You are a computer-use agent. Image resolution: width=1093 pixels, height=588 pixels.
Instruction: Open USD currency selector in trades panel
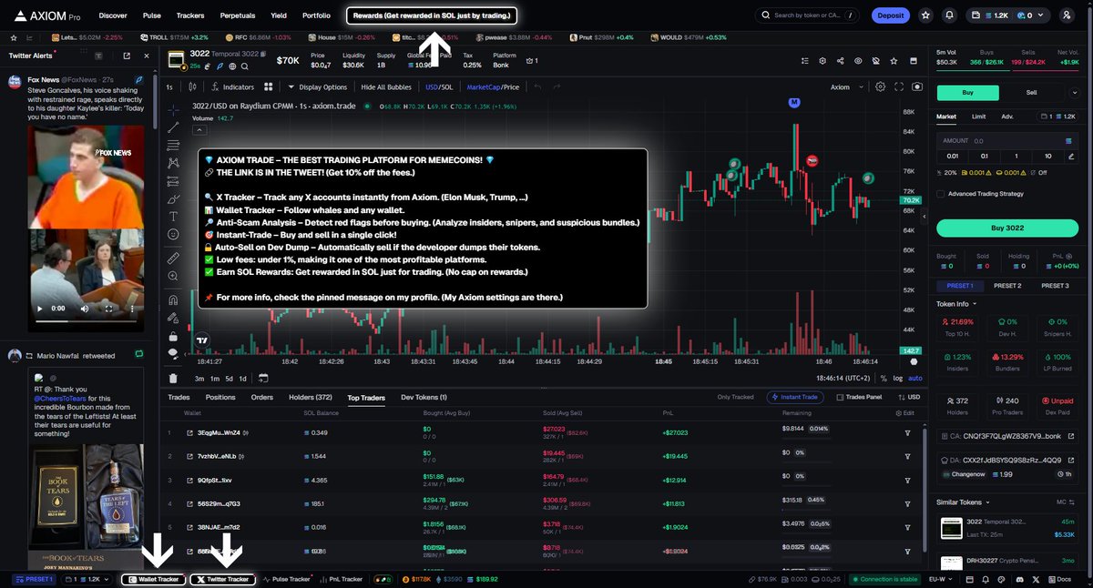coord(908,397)
